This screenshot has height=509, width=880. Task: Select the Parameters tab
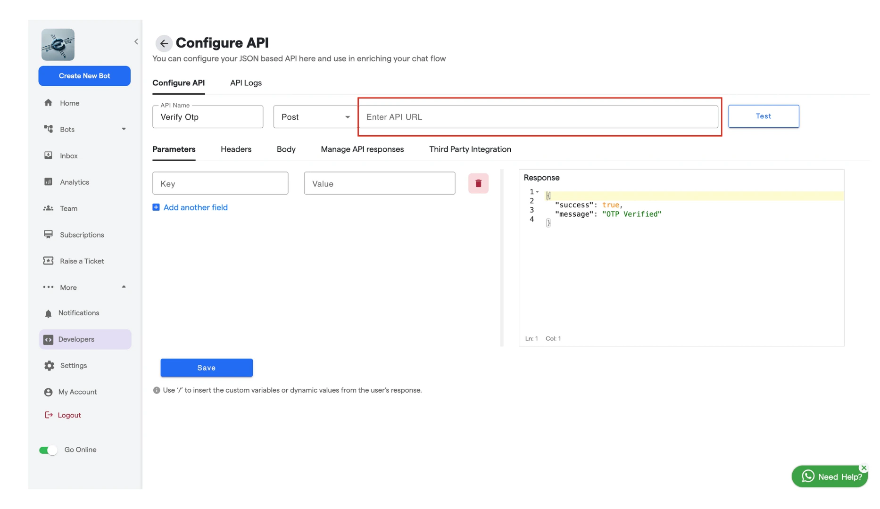(174, 149)
